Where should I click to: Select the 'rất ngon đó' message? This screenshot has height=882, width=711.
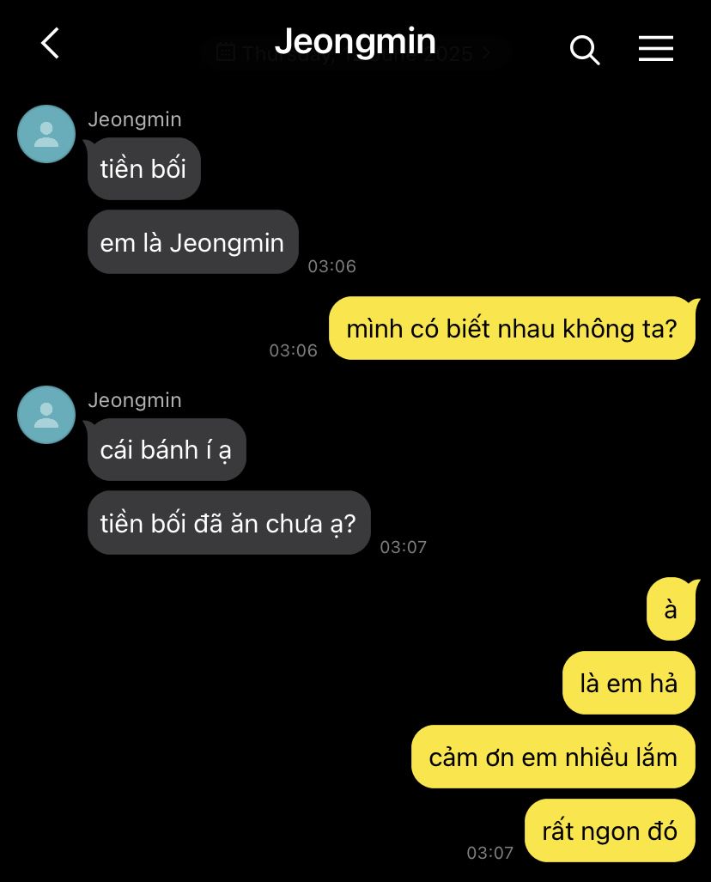tap(611, 830)
